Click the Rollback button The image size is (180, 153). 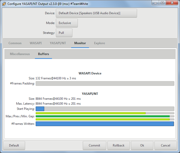click(118, 146)
